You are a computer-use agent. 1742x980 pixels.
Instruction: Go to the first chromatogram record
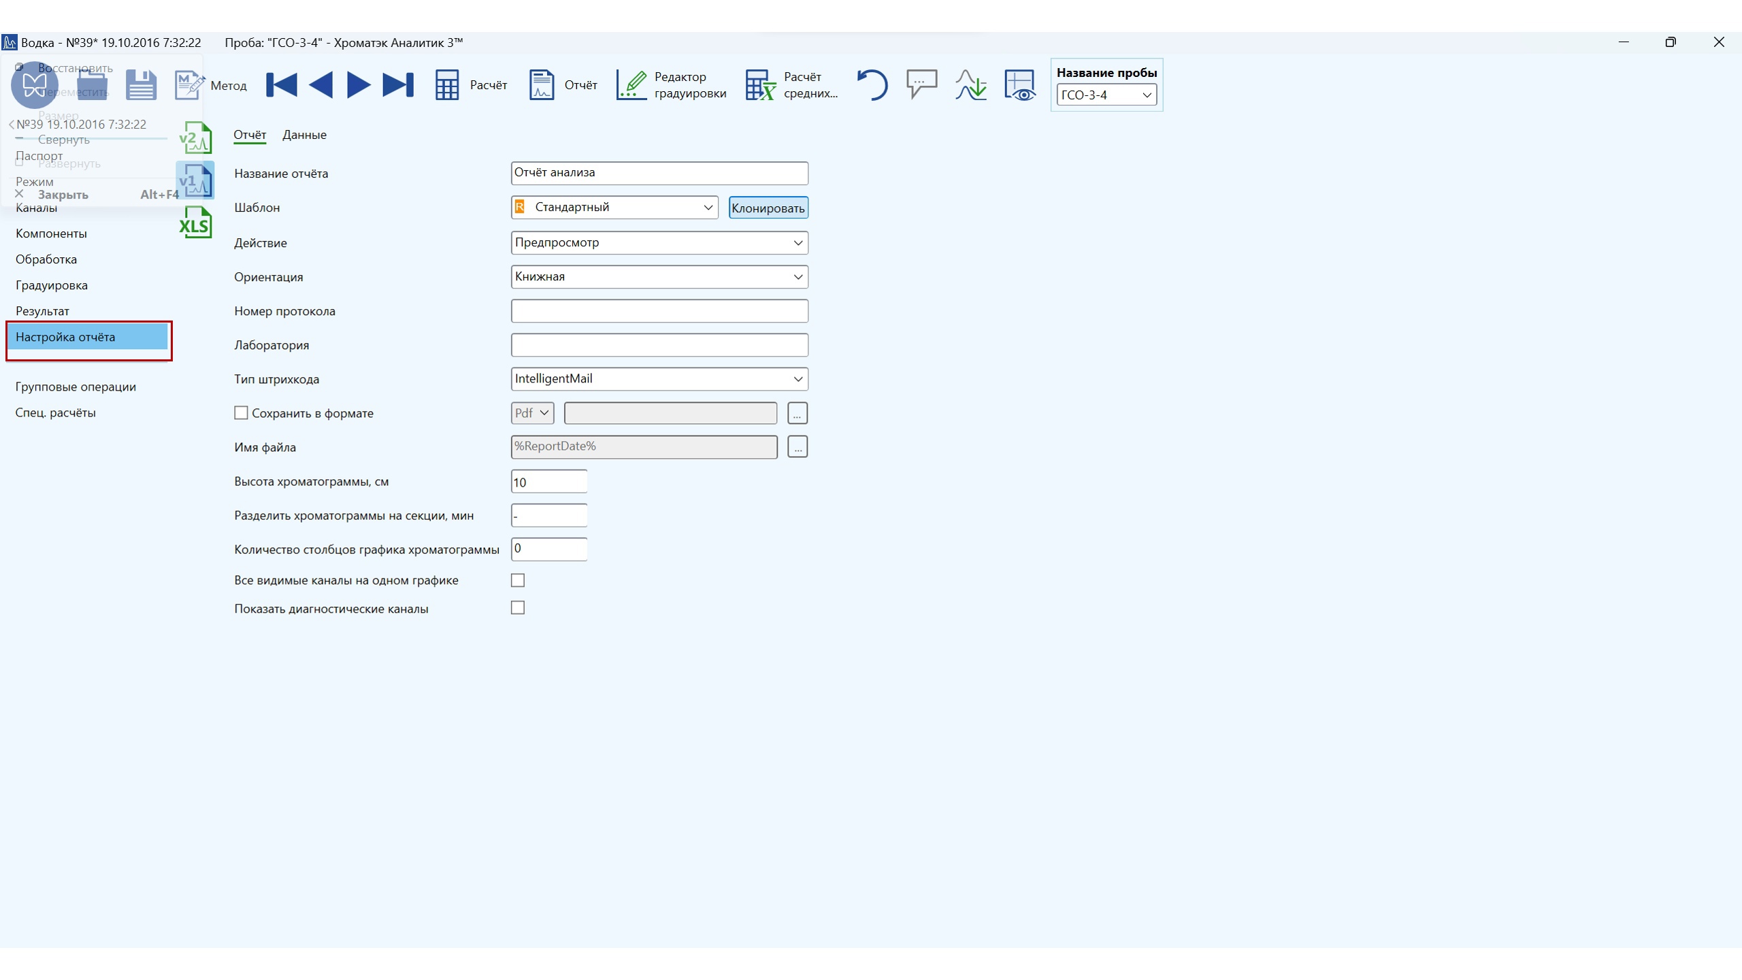[281, 85]
